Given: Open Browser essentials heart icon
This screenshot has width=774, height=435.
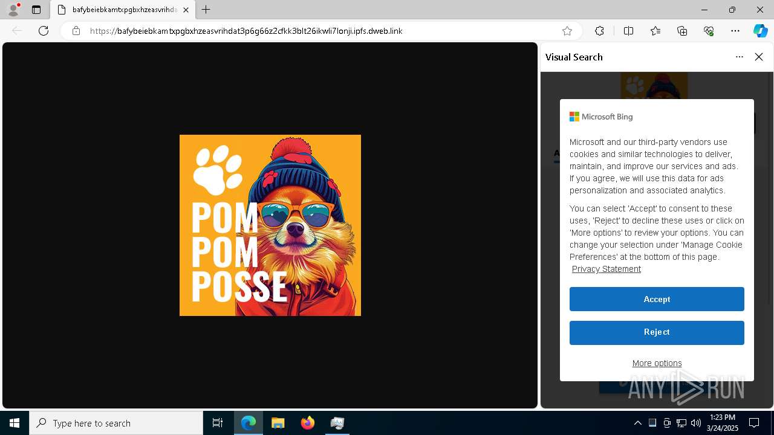Looking at the screenshot, I should click(x=709, y=31).
